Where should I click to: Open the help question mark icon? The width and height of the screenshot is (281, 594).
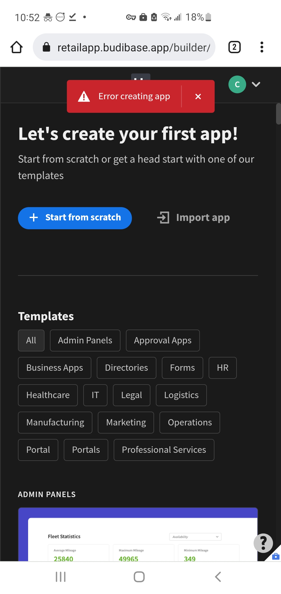(263, 543)
